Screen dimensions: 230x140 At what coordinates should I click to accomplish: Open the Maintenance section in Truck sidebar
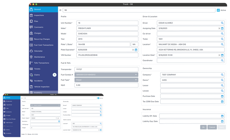[x=39, y=57]
